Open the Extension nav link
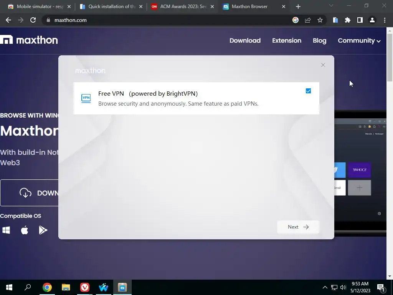Screen dimensions: 393x295 (287, 40)
